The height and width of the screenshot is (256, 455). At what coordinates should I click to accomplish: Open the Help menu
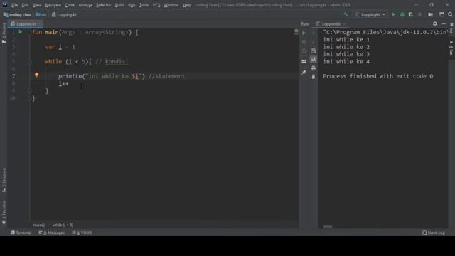(187, 5)
